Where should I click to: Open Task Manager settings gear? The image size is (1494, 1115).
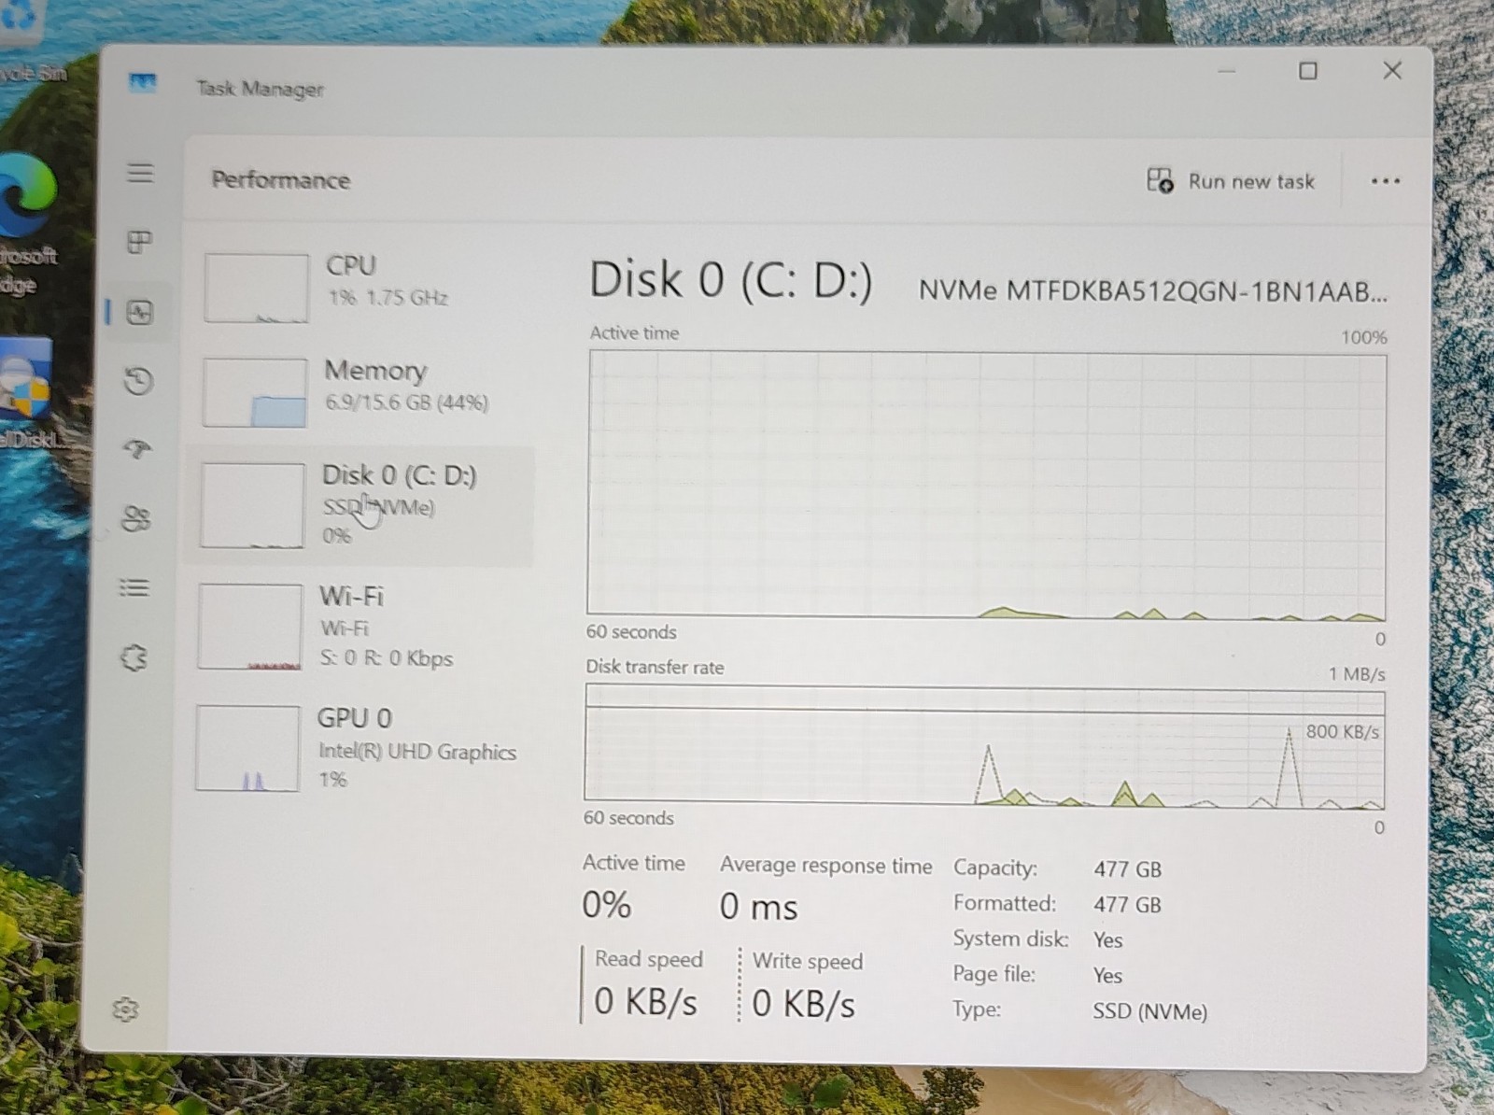tap(125, 1009)
